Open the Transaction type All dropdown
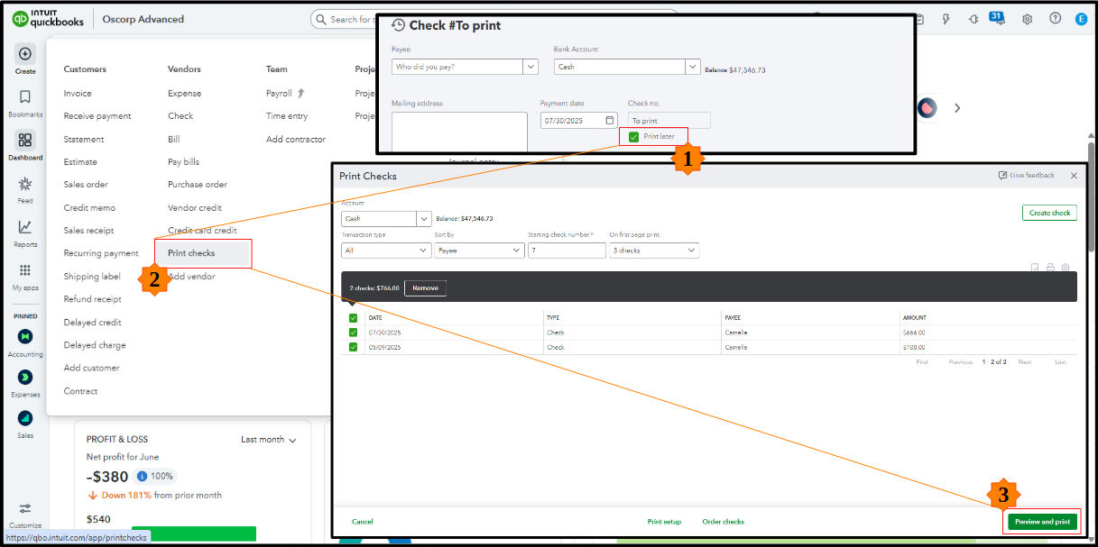 [386, 251]
